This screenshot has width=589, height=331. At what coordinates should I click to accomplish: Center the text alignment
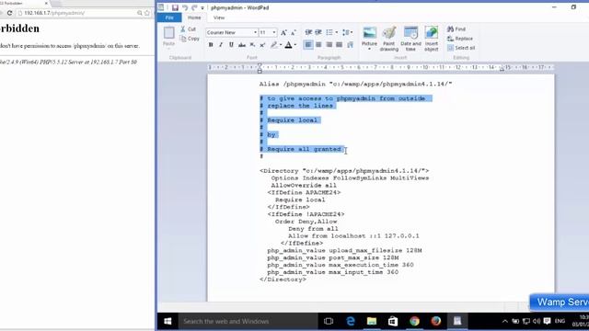(x=318, y=45)
